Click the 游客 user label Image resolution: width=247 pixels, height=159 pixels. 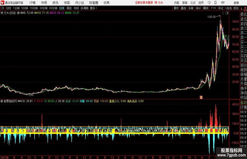(x=236, y=3)
